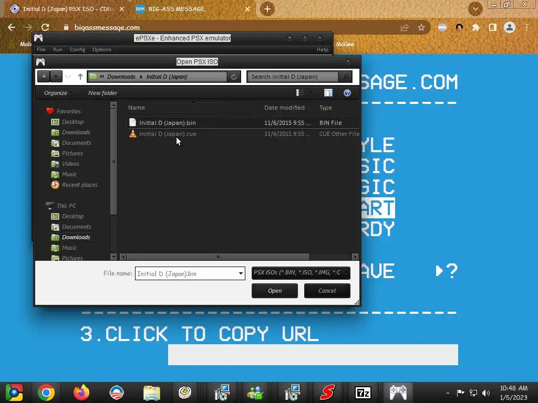Click sidebar scrollbar down arrow
Screen dimensions: 538x403
tap(113, 256)
